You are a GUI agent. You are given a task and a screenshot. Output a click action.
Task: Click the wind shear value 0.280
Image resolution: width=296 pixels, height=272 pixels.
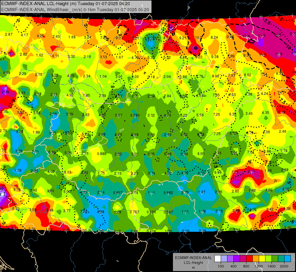[x=135, y=115]
